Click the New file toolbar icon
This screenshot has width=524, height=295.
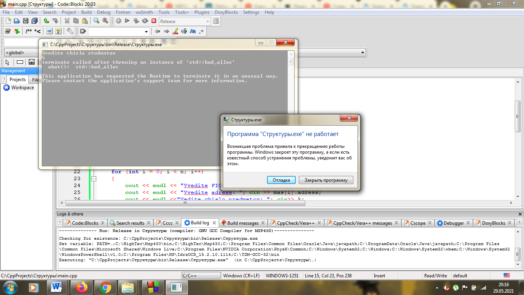click(x=8, y=21)
